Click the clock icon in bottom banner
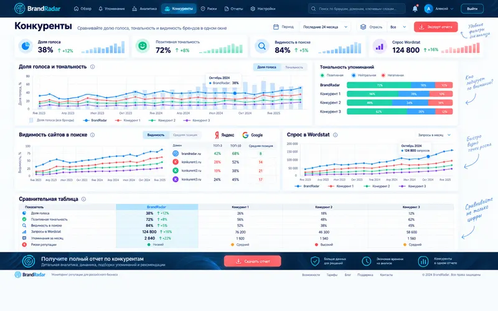 point(366,261)
